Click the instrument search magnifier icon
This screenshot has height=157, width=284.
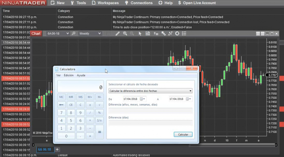[73, 34]
